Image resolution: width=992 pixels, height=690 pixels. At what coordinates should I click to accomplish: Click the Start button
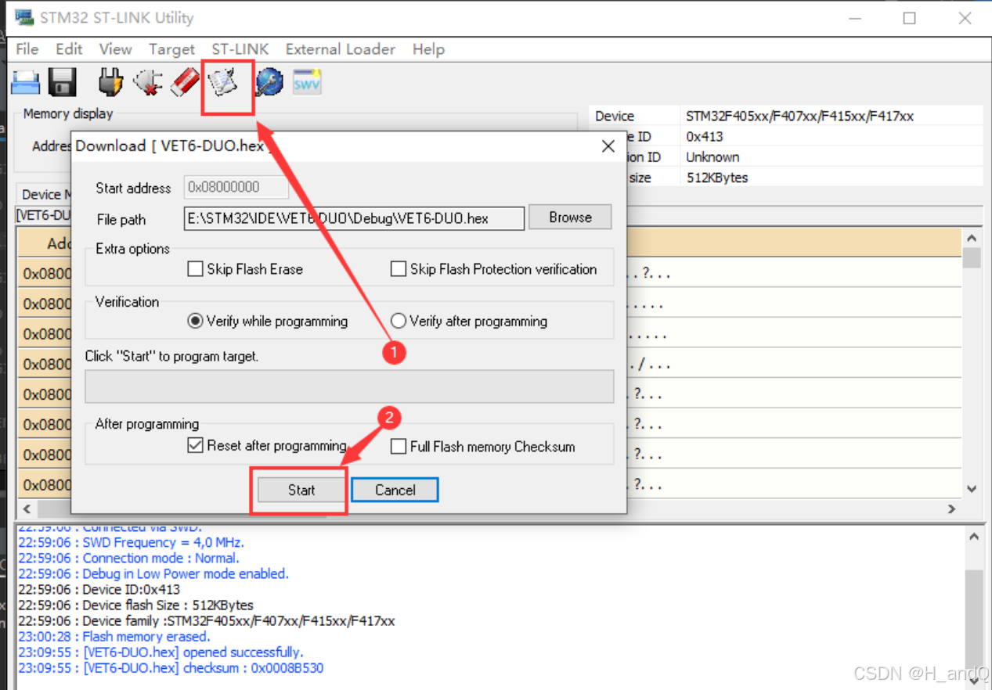301,490
